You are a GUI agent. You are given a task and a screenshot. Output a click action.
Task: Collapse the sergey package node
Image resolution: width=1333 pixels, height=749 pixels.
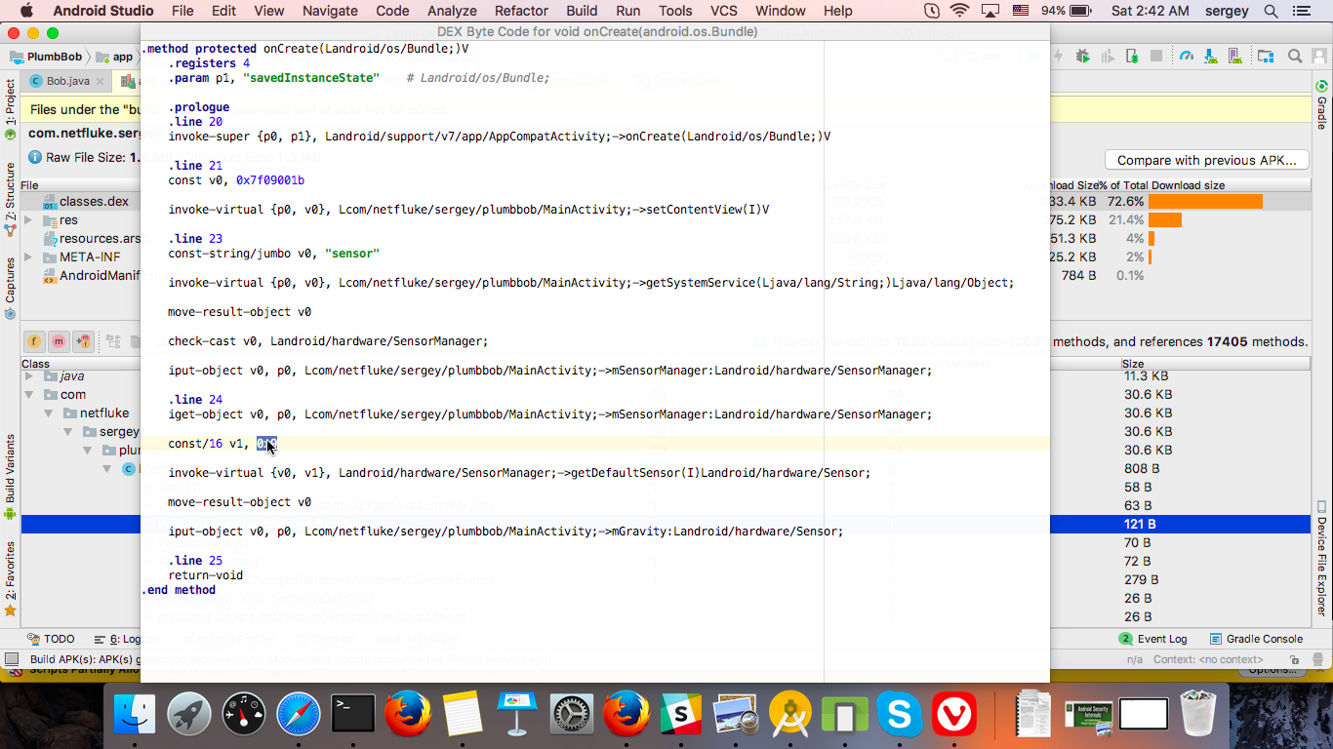pos(68,431)
